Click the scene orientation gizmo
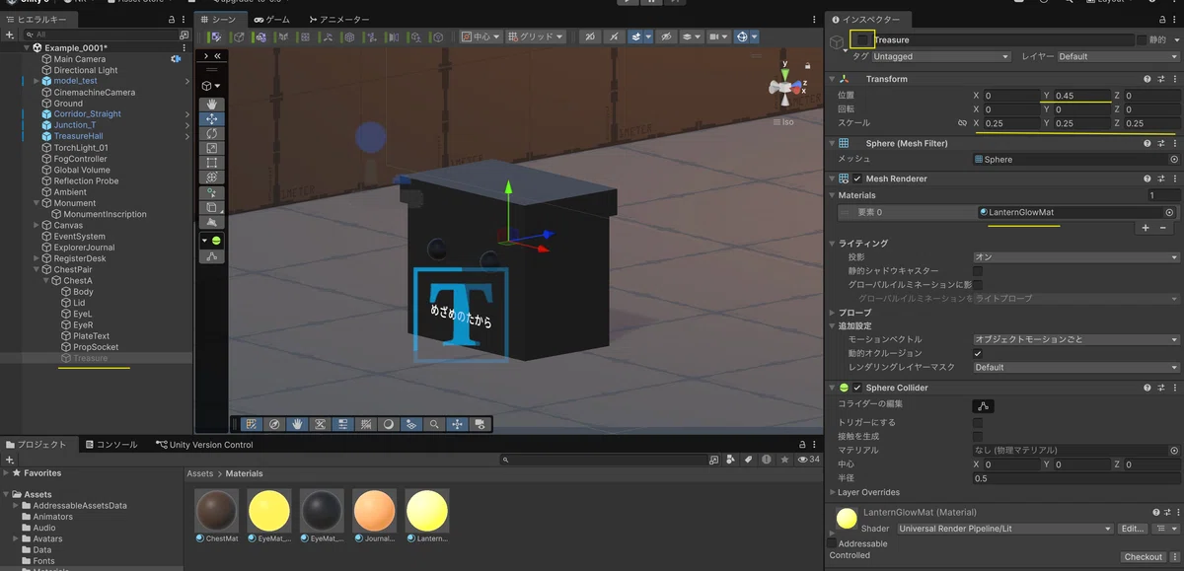 pos(784,90)
